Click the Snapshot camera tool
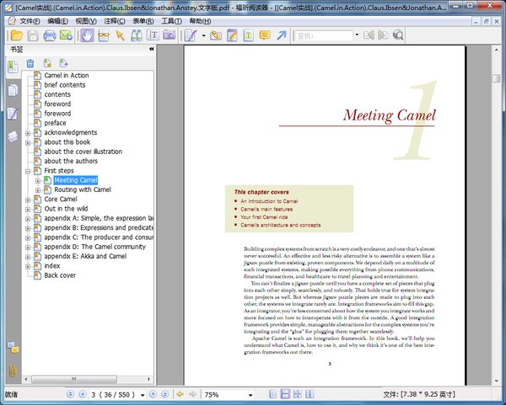The height and width of the screenshot is (405, 506). tap(169, 35)
